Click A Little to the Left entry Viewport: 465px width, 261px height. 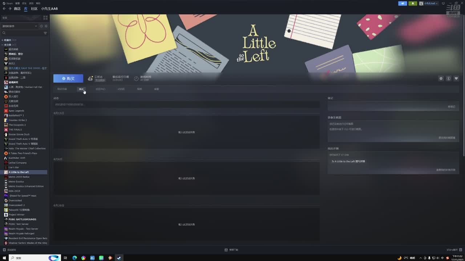click(25, 172)
